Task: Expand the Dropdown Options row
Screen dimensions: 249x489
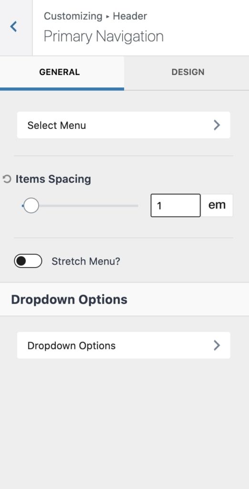Action: pos(124,345)
